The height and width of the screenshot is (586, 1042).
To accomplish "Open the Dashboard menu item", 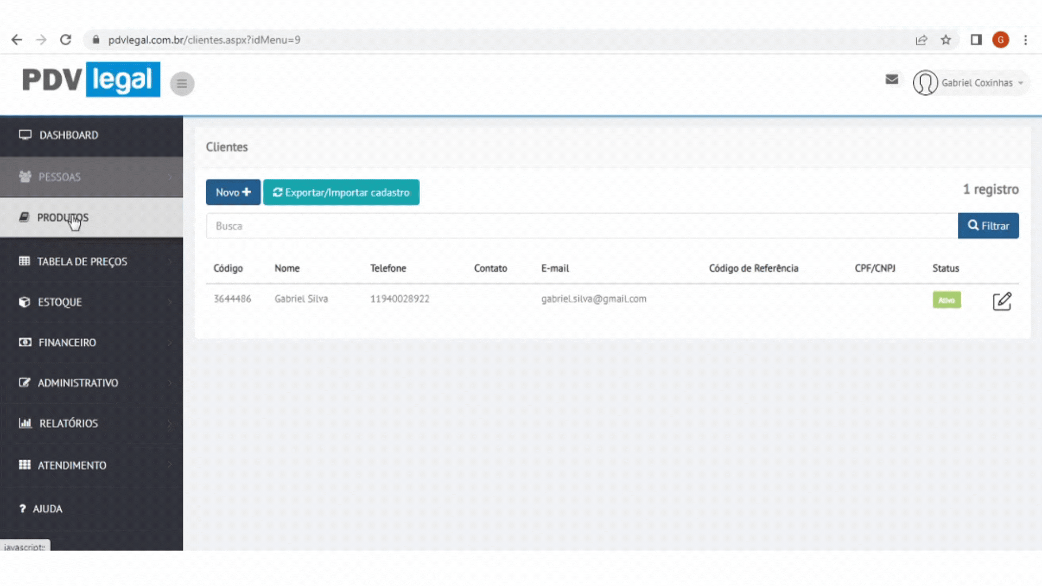I will coord(68,135).
